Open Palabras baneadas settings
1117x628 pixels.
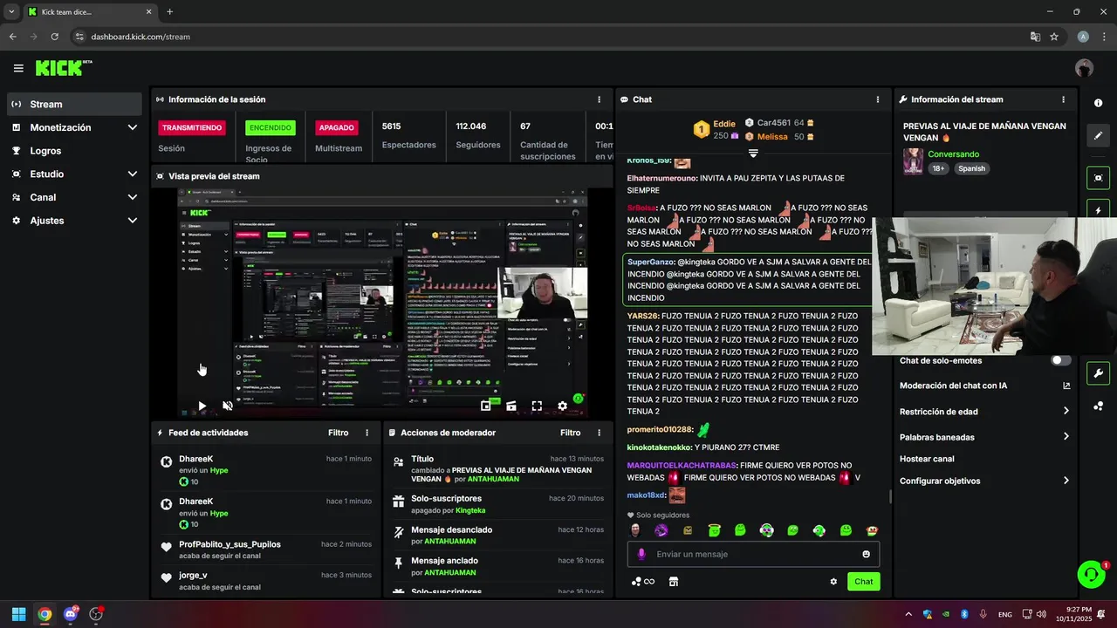[984, 437]
